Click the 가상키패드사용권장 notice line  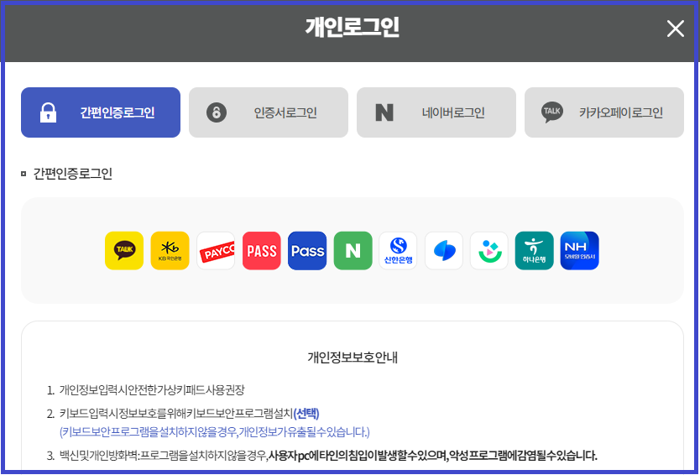pyautogui.click(x=152, y=389)
